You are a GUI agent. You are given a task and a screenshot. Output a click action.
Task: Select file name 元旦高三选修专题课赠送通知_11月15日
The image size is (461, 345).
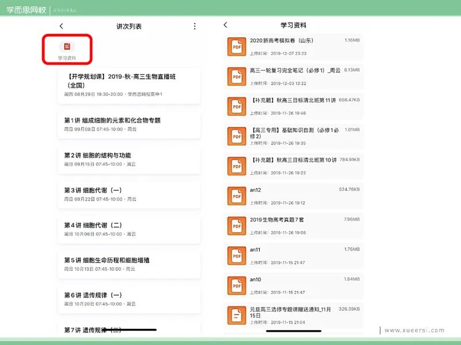click(290, 312)
